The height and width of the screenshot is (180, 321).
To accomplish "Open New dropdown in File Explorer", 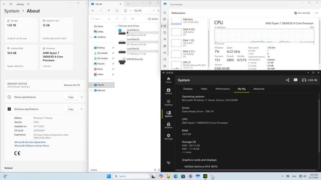I will coord(96,19).
